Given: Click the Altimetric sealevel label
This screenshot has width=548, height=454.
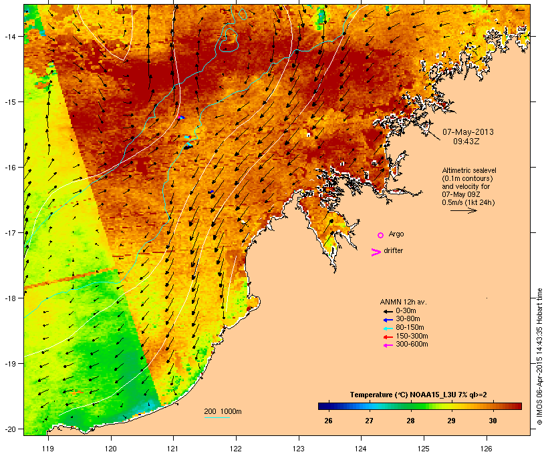Looking at the screenshot, I should click(469, 170).
